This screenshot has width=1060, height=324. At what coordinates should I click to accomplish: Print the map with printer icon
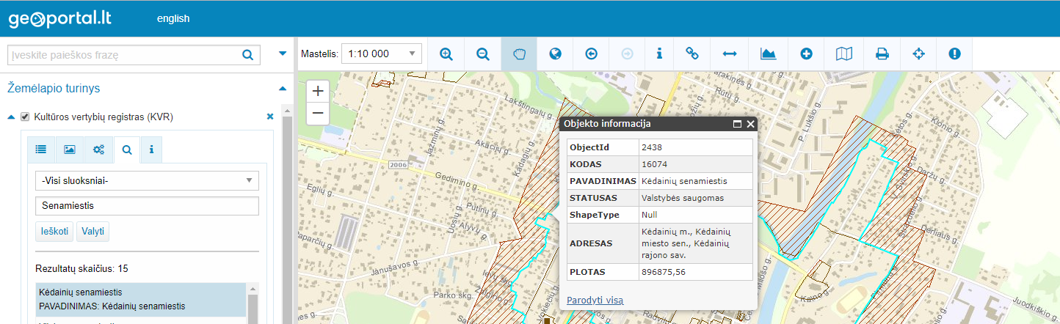tap(882, 54)
